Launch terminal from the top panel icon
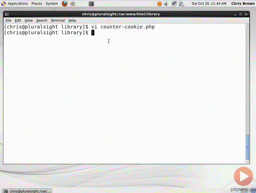The width and height of the screenshot is (256, 193). [x=91, y=4]
